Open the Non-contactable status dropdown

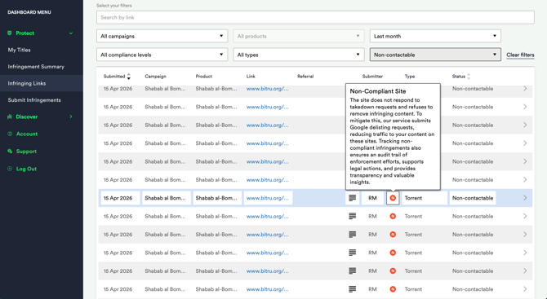click(435, 55)
